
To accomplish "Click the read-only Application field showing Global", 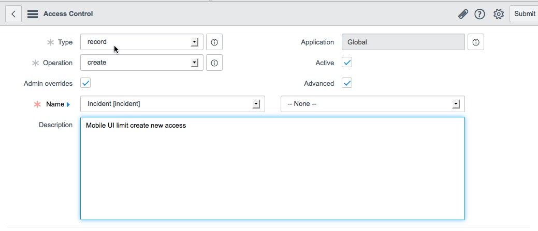I will tap(403, 42).
